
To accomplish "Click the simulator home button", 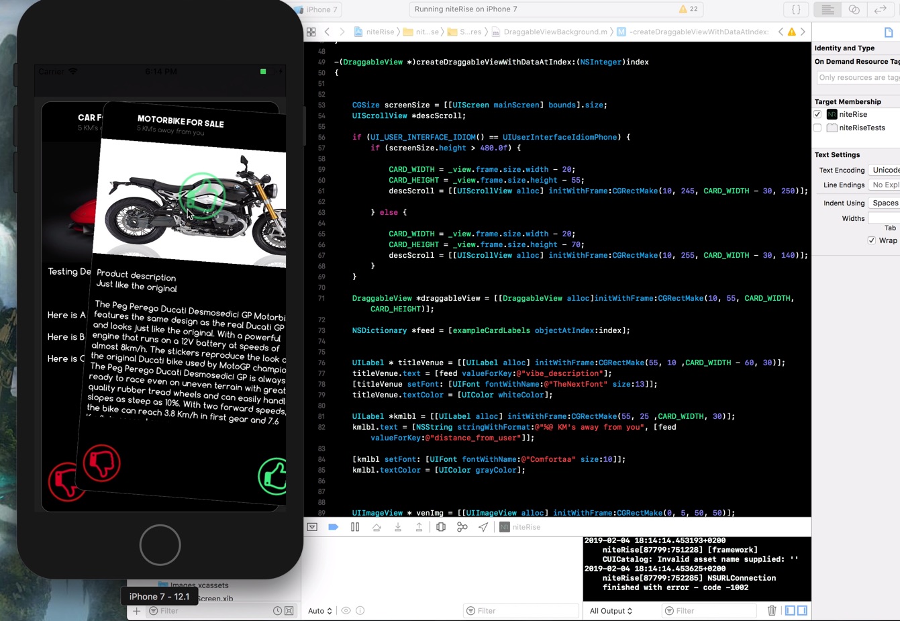I will (x=160, y=544).
